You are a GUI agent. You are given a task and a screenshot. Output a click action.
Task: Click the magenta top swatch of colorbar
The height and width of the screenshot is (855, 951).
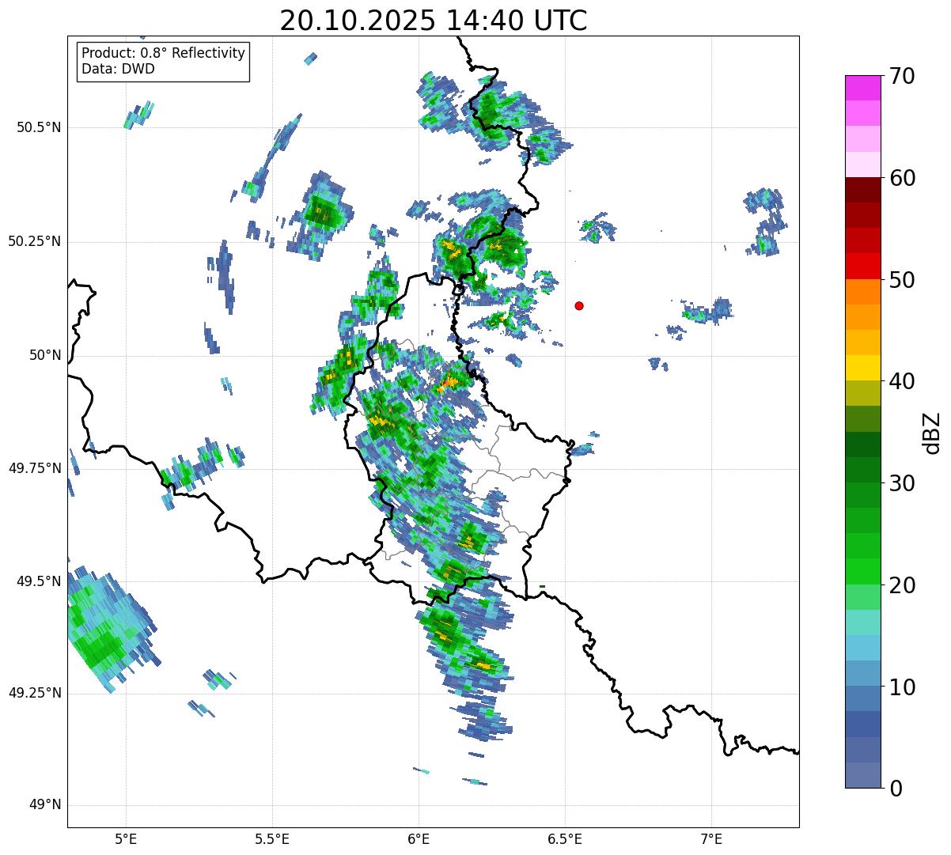coord(863,88)
